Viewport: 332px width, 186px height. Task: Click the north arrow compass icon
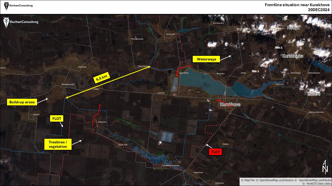pyautogui.click(x=325, y=167)
